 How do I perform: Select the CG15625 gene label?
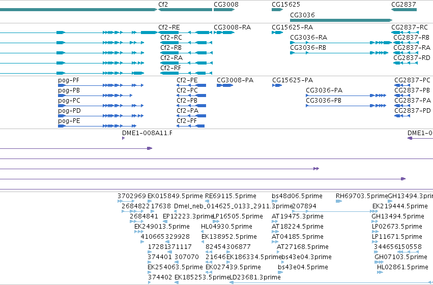(286, 5)
